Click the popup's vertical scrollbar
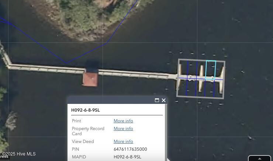The height and width of the screenshot is (161, 273). pos(166,133)
